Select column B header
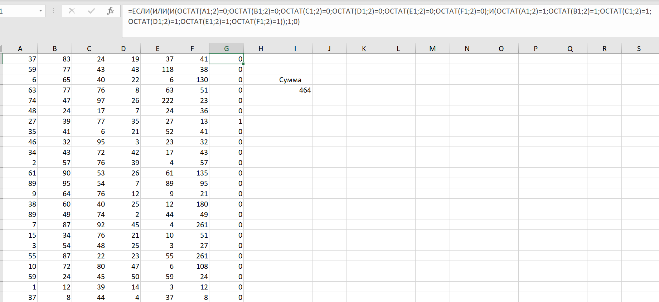Image resolution: width=659 pixels, height=302 pixels. [x=54, y=49]
